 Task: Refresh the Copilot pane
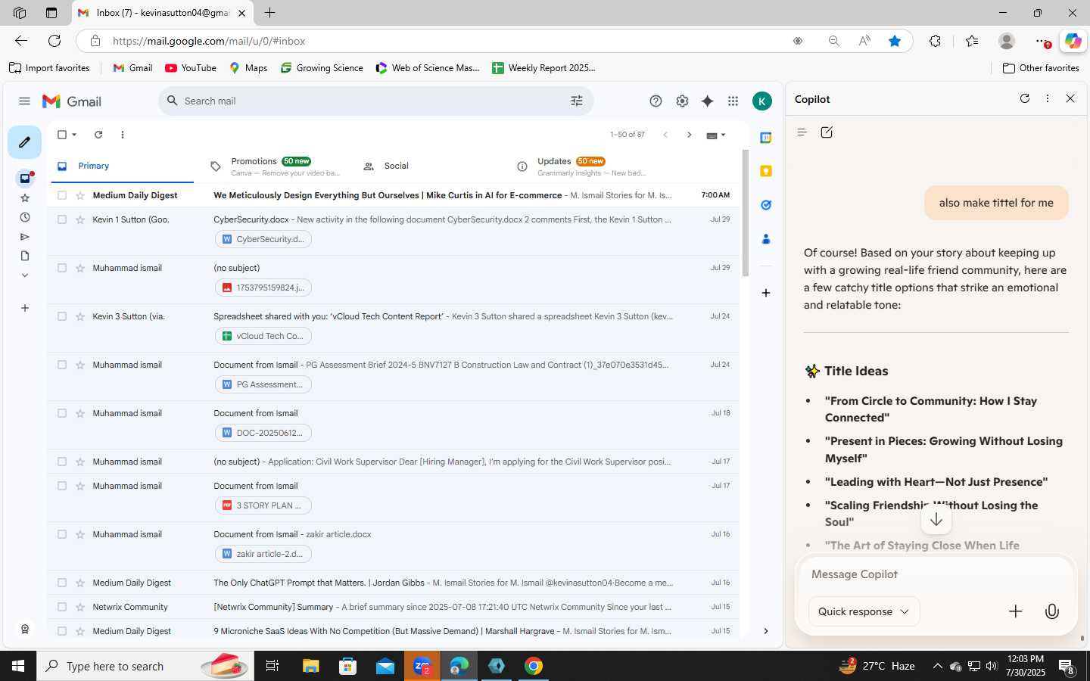click(x=1025, y=98)
